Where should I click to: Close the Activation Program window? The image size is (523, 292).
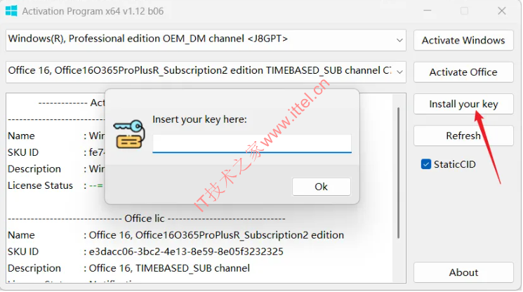[502, 11]
